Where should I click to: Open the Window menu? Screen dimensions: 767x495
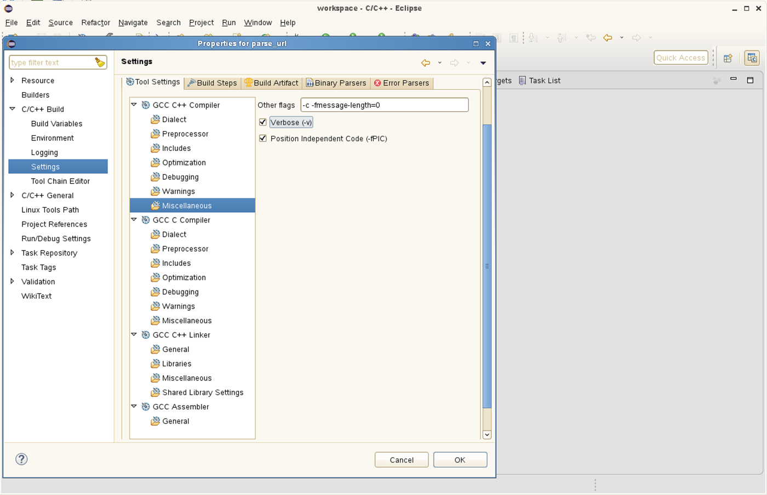point(257,22)
